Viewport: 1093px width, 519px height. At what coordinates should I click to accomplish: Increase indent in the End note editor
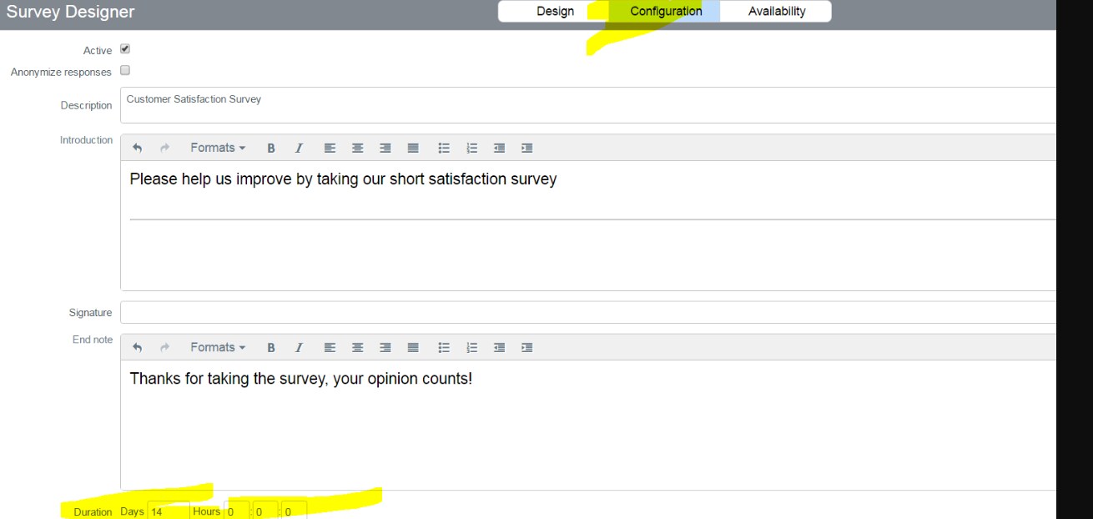tap(526, 347)
